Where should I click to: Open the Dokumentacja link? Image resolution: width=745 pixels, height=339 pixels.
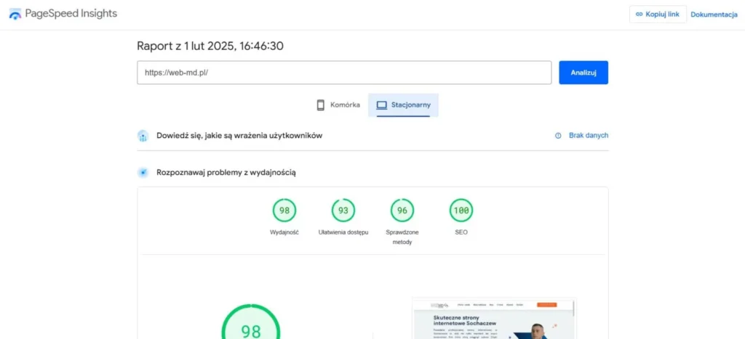point(714,15)
